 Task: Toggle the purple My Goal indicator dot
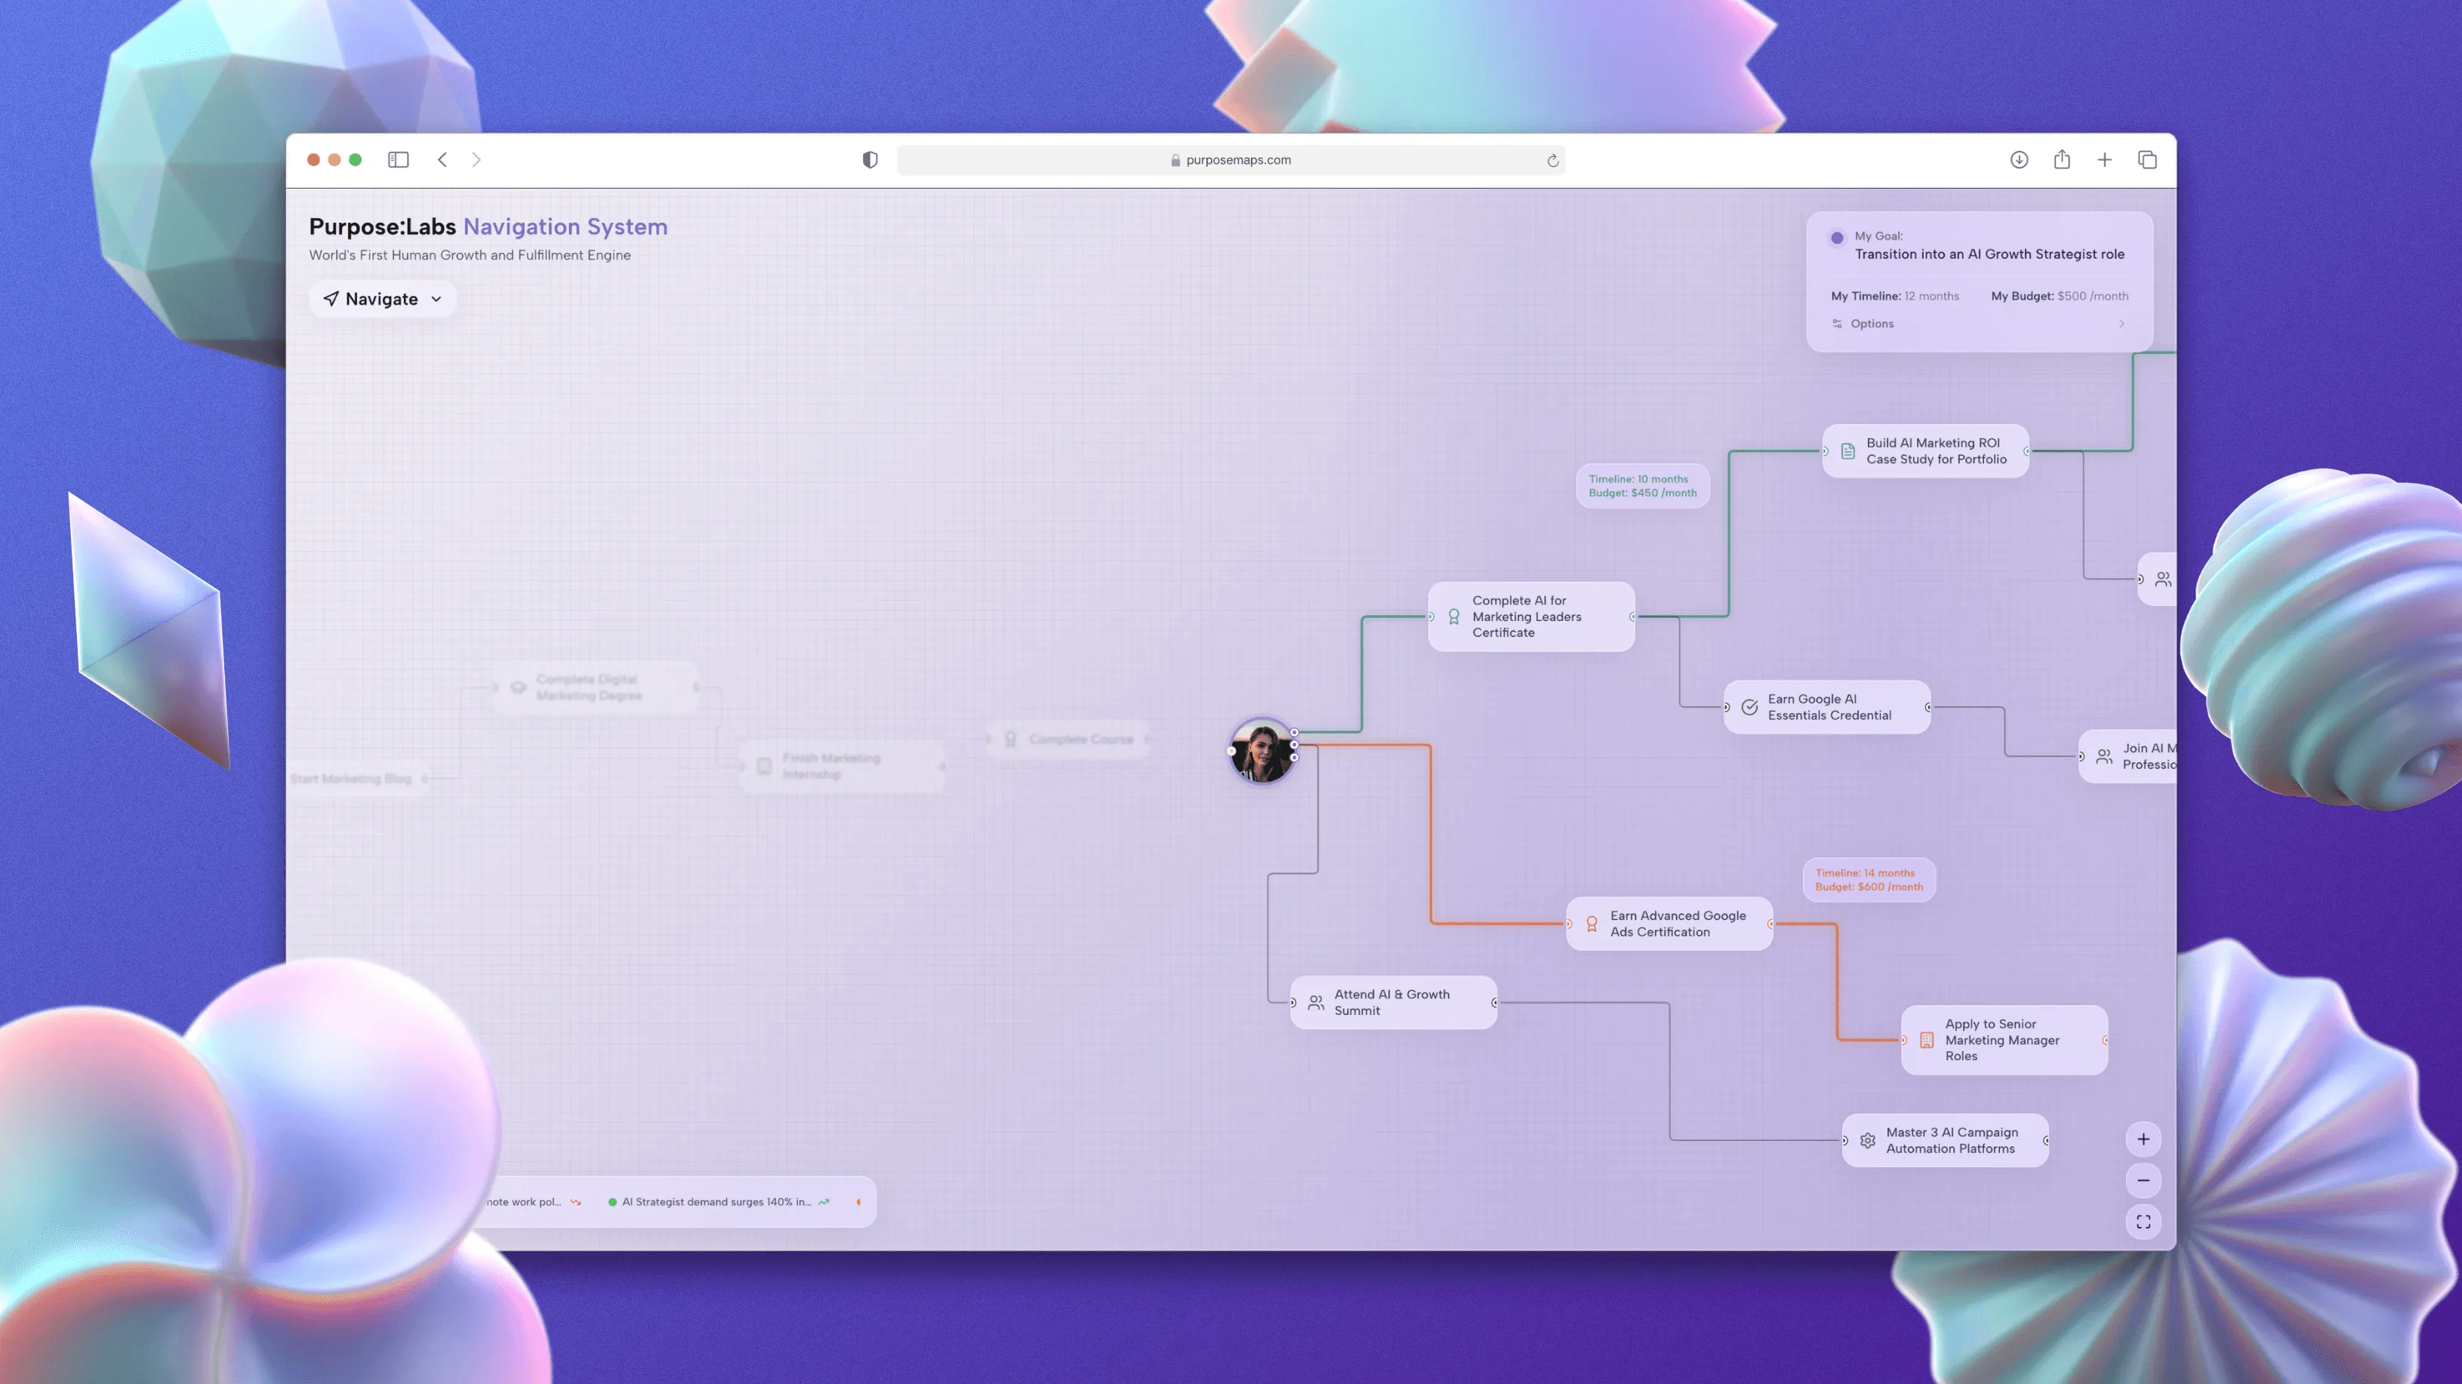tap(1837, 238)
